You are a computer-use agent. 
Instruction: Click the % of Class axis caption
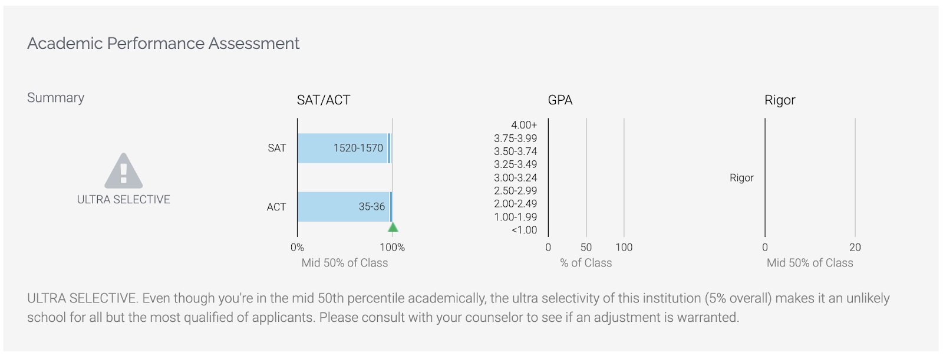(586, 263)
